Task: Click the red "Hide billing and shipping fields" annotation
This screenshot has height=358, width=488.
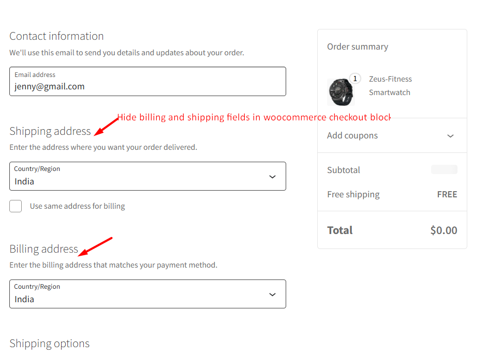Action: pyautogui.click(x=254, y=117)
